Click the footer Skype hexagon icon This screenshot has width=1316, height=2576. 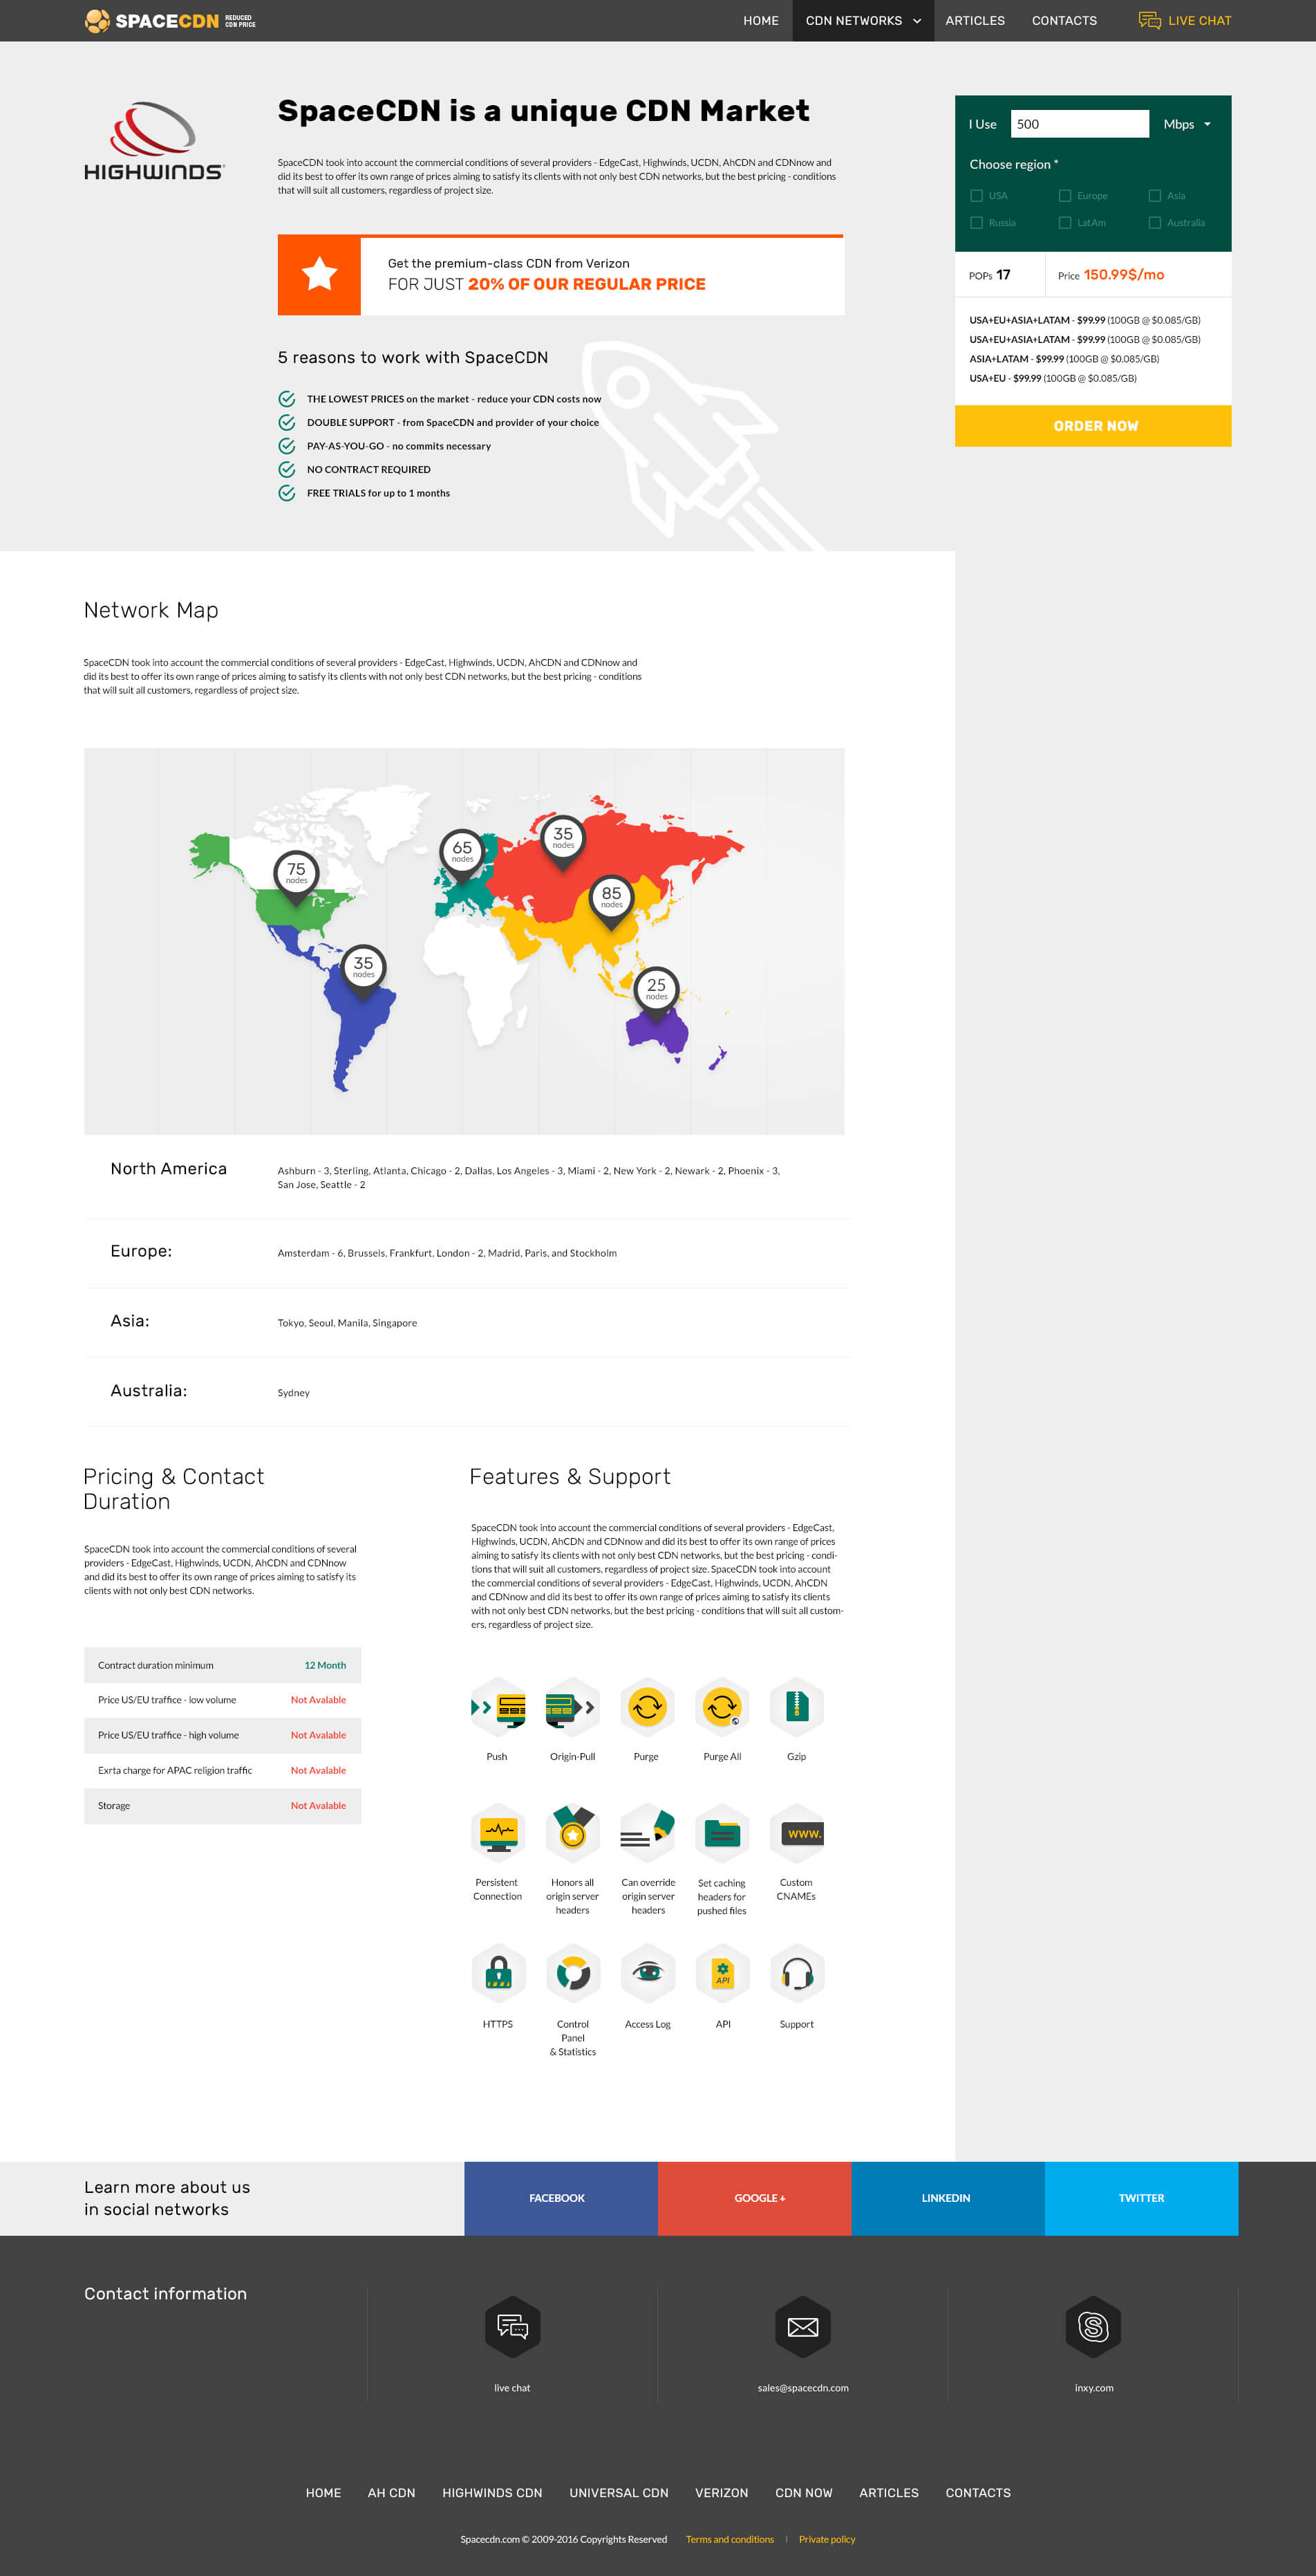click(1093, 2326)
